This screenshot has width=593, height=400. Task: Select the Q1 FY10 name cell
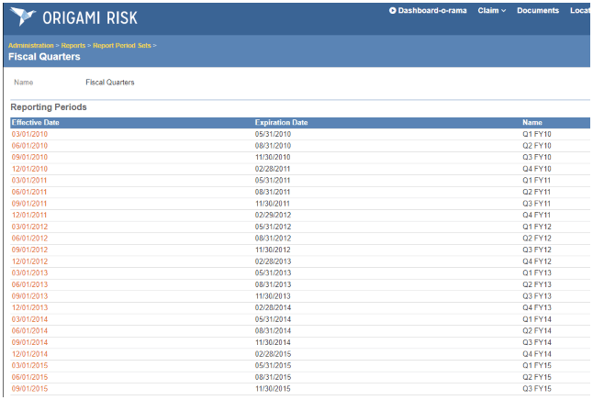tap(537, 134)
